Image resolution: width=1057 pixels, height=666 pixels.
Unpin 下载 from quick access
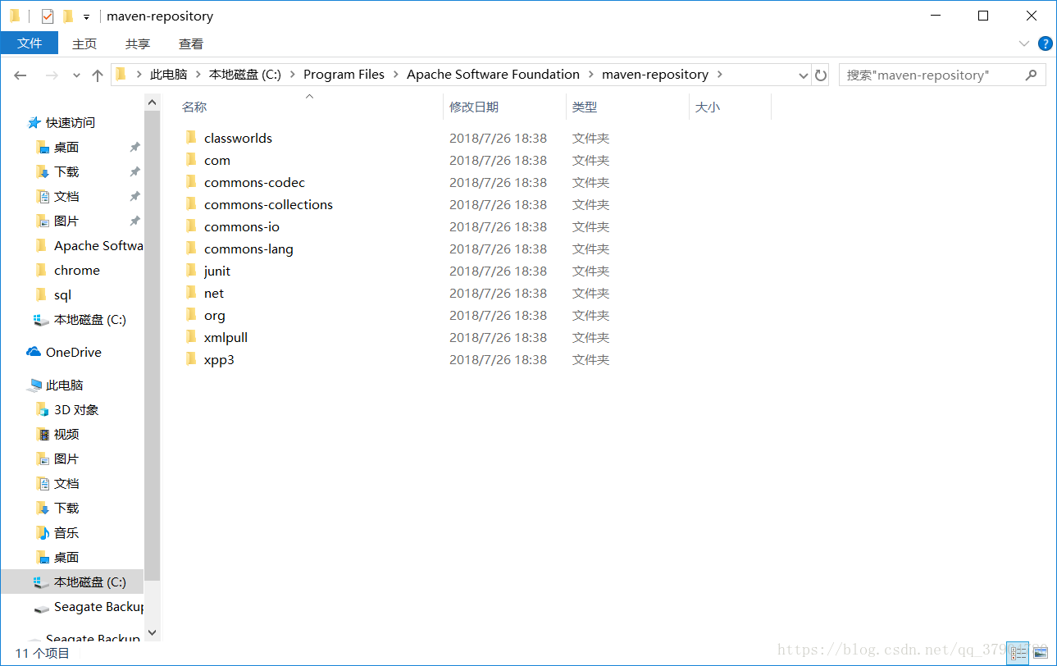pyautogui.click(x=134, y=171)
